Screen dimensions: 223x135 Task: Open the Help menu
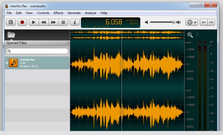point(104,13)
